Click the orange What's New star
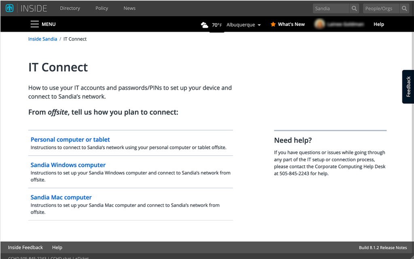414x259 pixels. pos(273,24)
